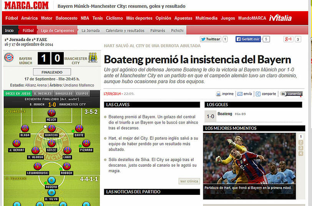Show best moments slide 4

(300, 154)
